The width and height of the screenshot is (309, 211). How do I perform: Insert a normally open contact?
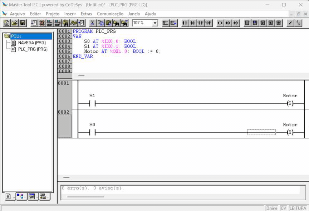185,23
